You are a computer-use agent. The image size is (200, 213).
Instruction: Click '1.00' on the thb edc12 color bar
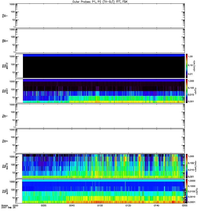[190, 56]
